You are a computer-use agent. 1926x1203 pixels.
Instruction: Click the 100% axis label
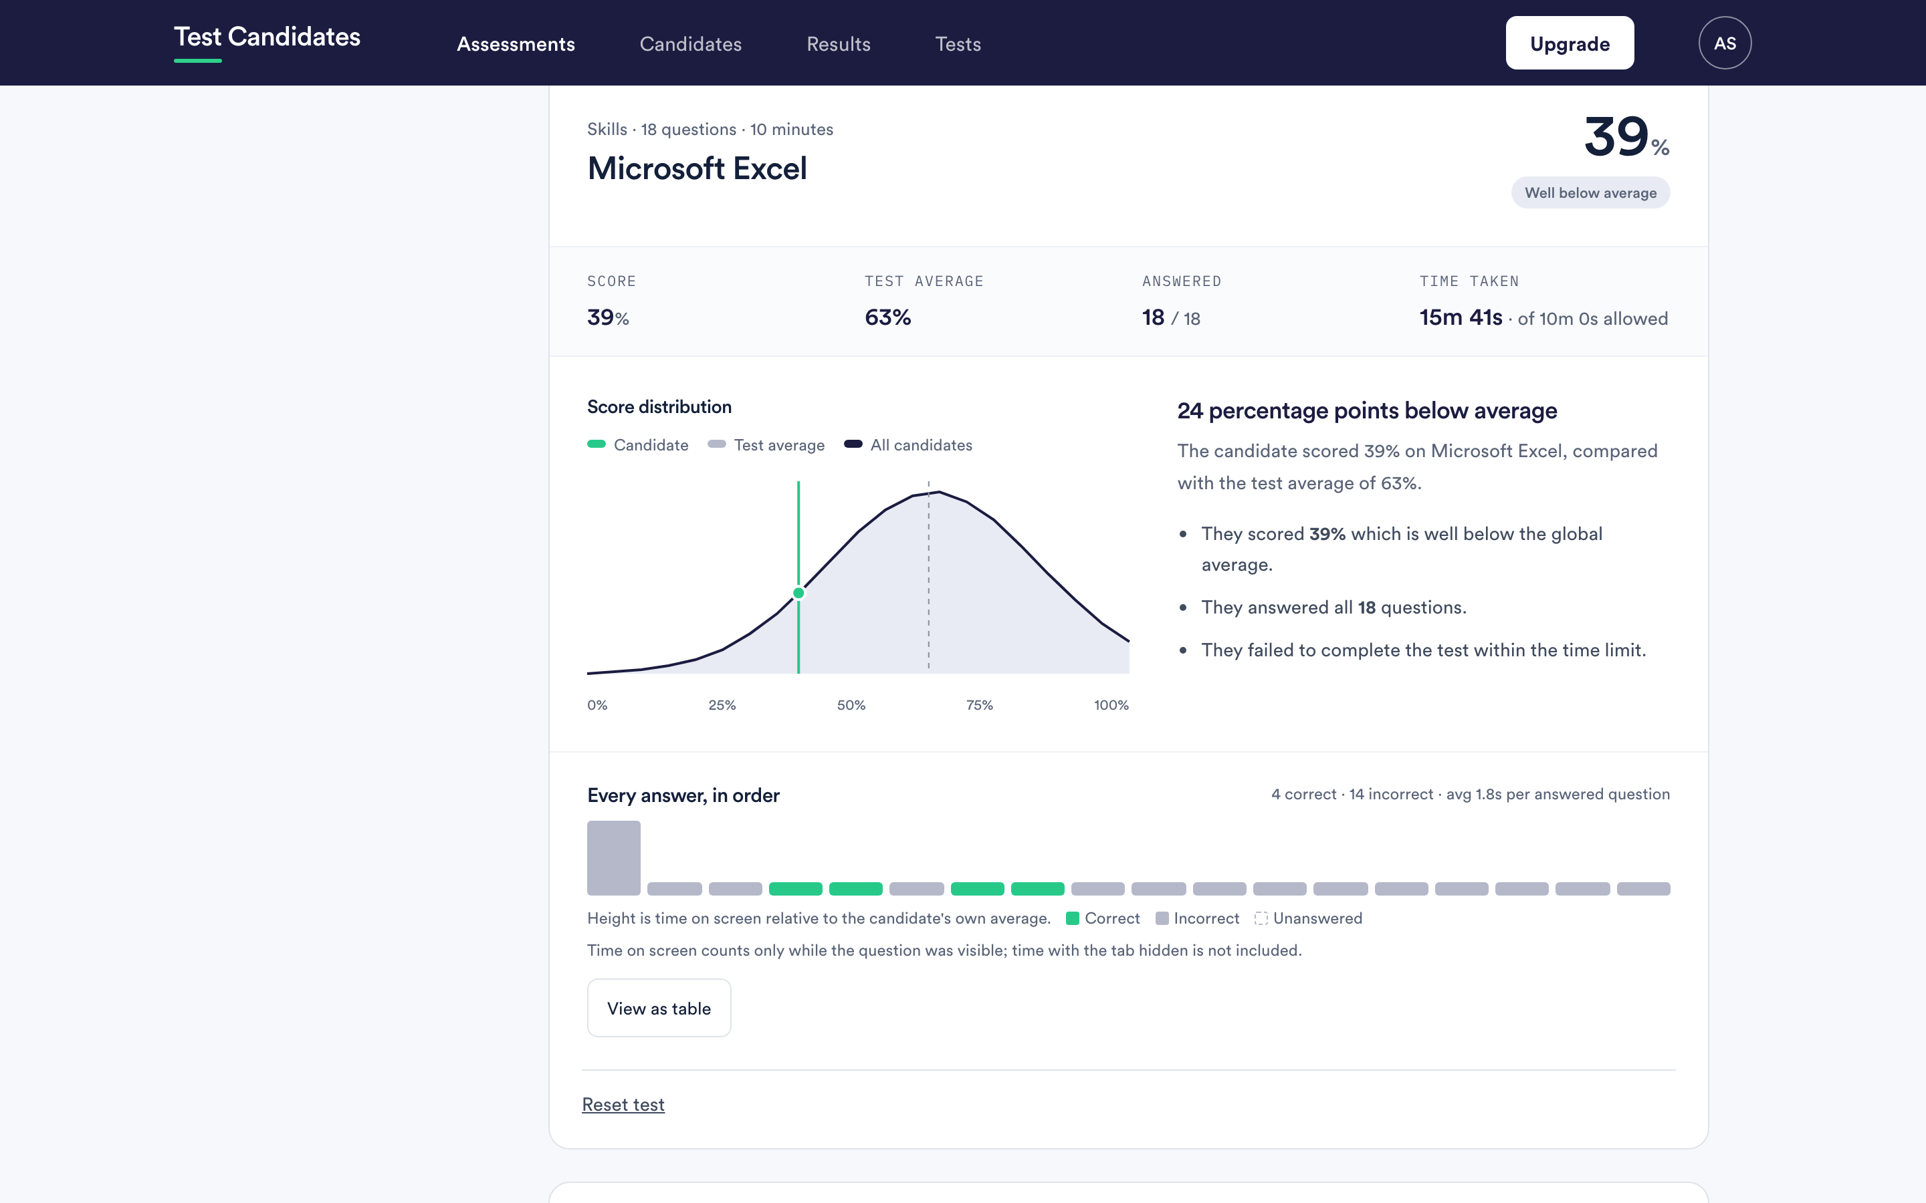coord(1111,705)
